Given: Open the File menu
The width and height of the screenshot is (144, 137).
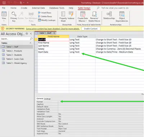Looking at the screenshot, I should click(x=4, y=8).
